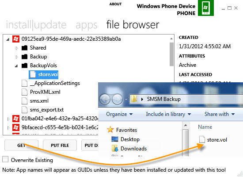The height and width of the screenshot is (177, 243).
Task: Click the store.vol file icon in SMSM Backup
Action: tap(202, 139)
